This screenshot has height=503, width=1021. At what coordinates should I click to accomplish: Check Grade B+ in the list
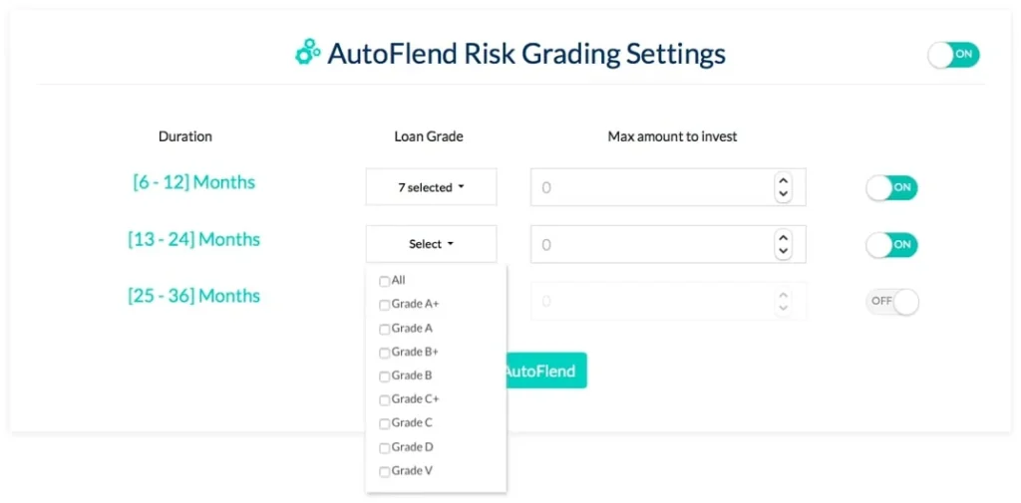click(x=384, y=353)
